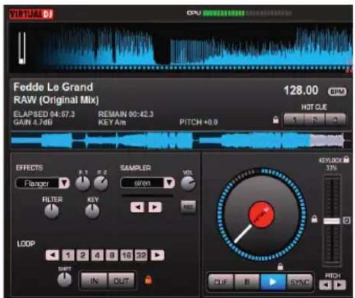Screen dimensions: 355x298
Task: Click the KEY Am readout
Action: coord(112,122)
